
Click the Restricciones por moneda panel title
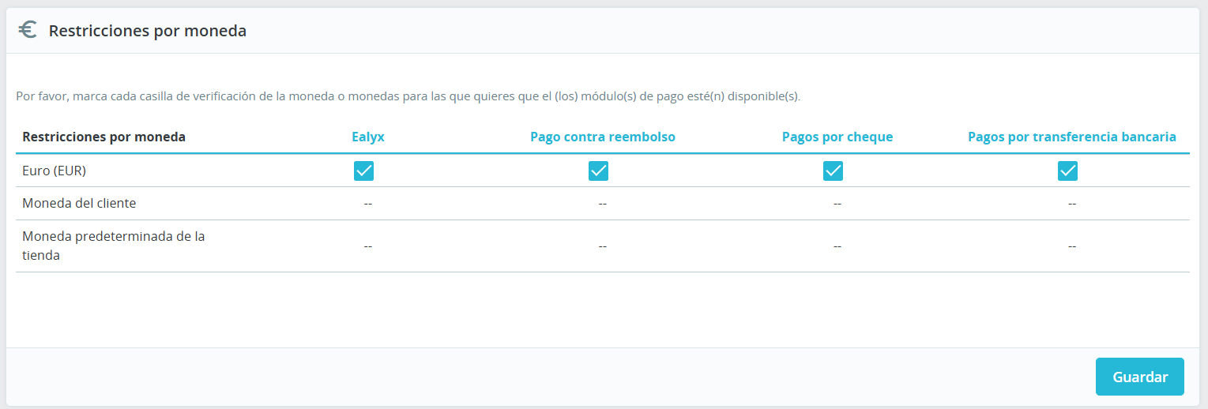(148, 31)
